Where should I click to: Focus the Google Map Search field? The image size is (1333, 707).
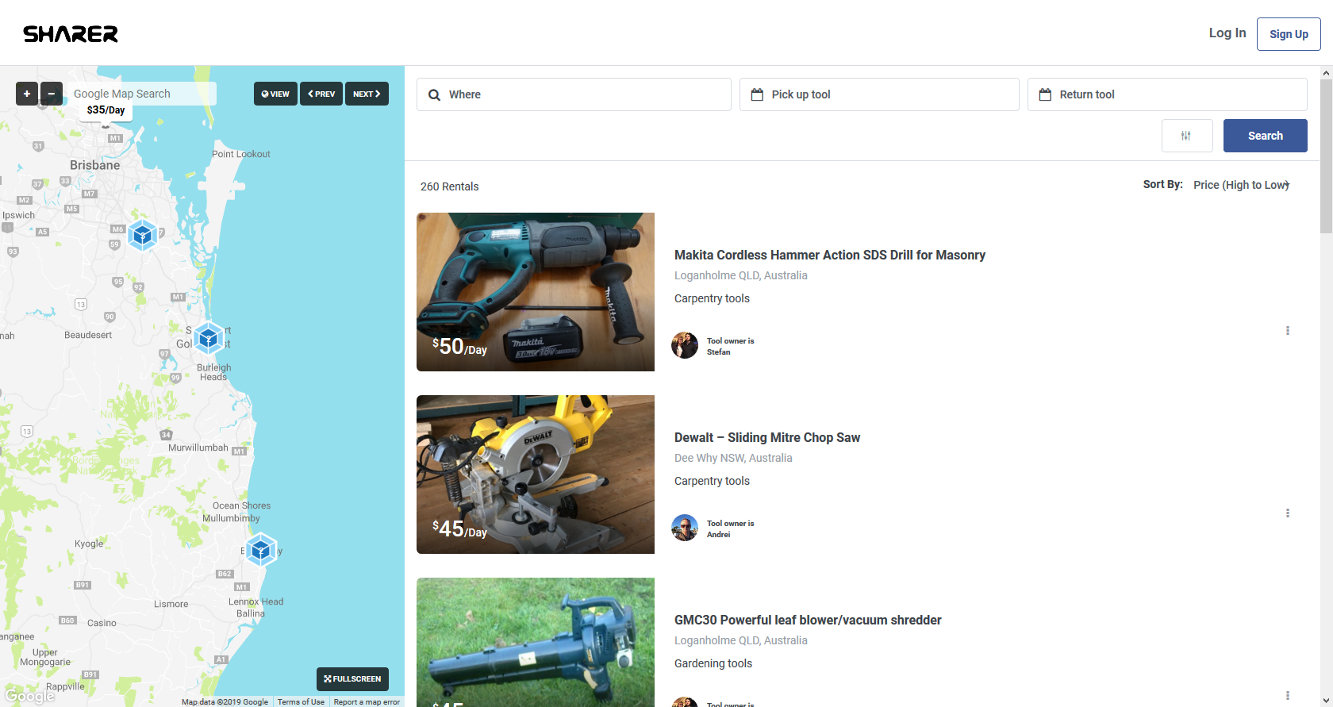[141, 94]
